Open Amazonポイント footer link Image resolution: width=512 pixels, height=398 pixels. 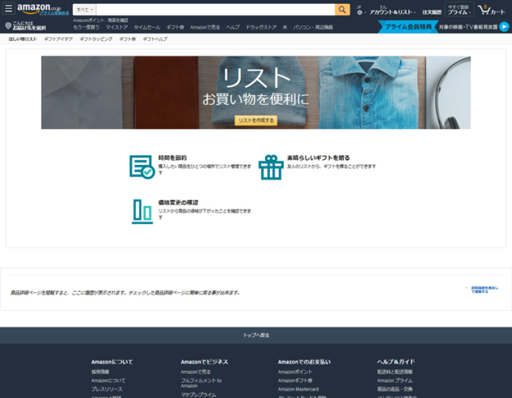click(295, 372)
